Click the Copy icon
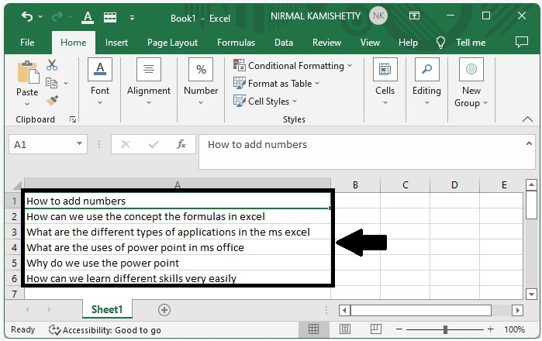This screenshot has height=341, width=542. coord(51,83)
